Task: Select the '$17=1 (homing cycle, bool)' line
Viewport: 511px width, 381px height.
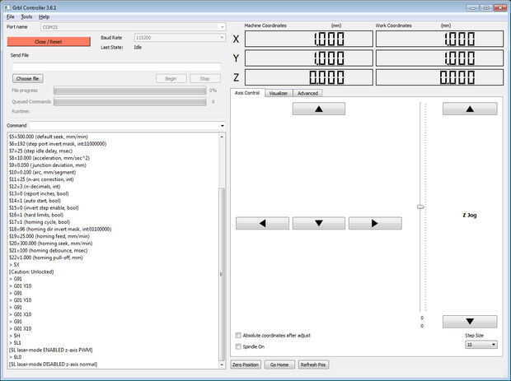Action: click(40, 222)
